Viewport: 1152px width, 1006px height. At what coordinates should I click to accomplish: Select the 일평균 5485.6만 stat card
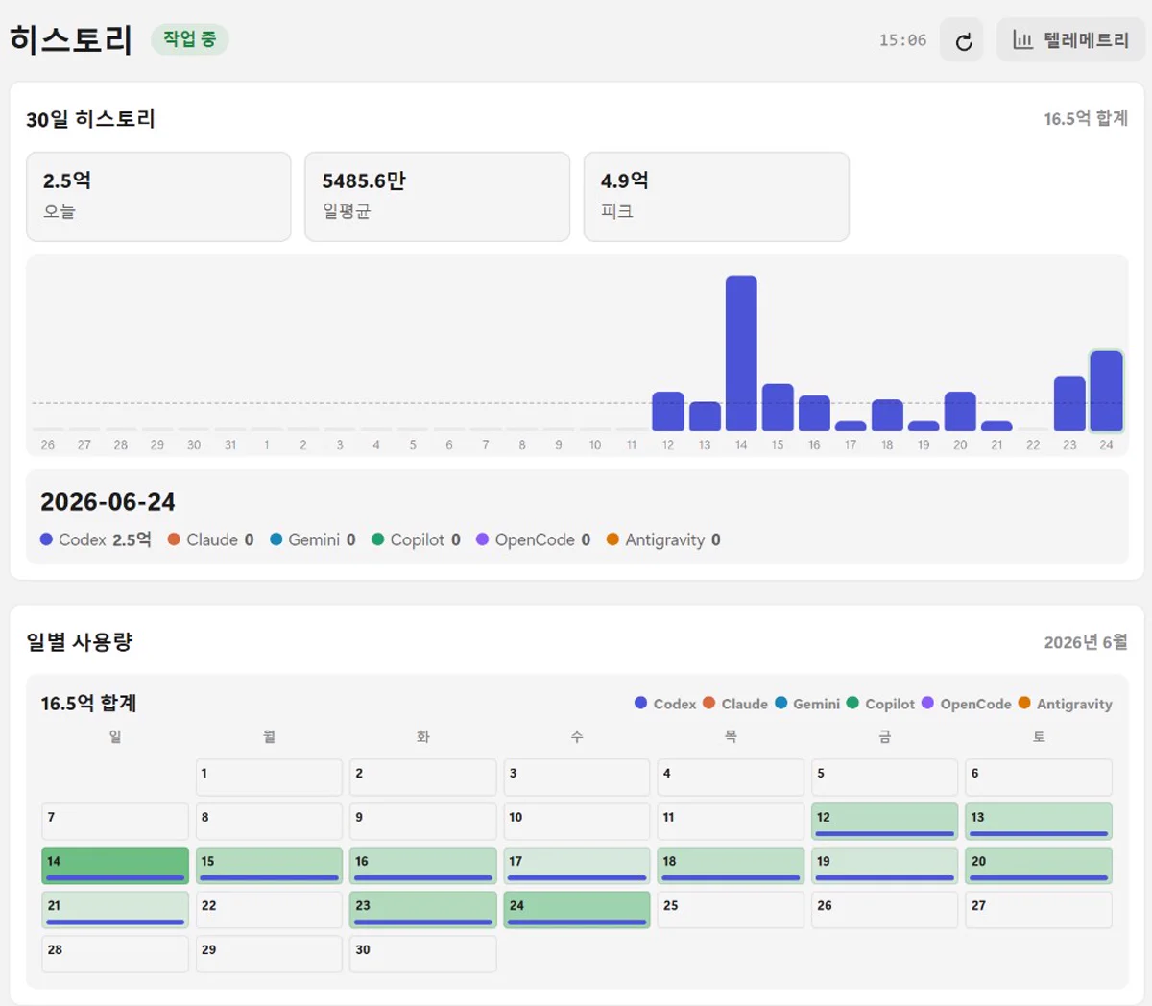point(437,197)
